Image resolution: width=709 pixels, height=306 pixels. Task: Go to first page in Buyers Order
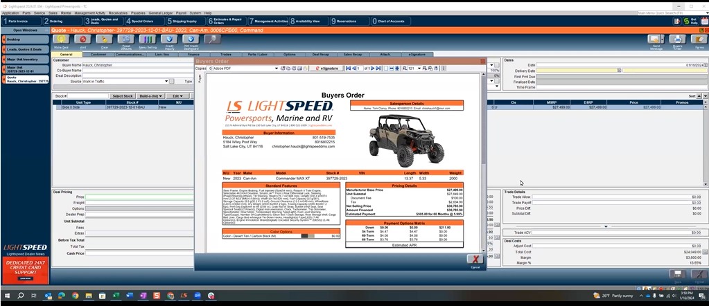pos(348,69)
